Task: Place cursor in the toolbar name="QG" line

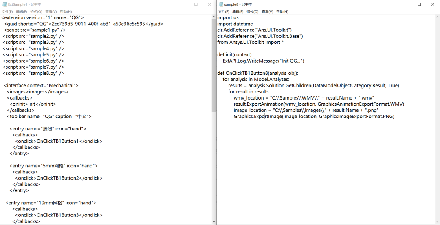Action: click(49, 116)
